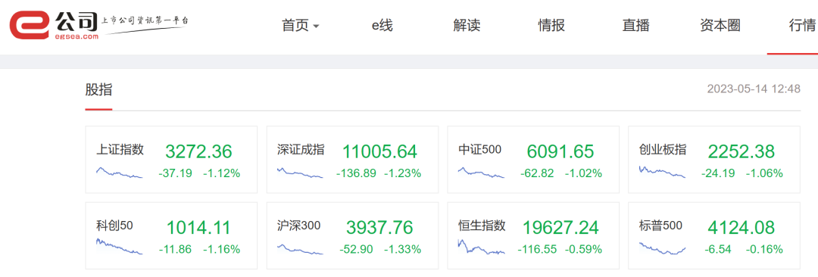
Task: Open the 标普500 index link
Action: click(x=660, y=226)
